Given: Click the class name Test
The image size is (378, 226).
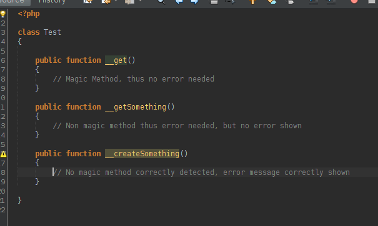Looking at the screenshot, I should 52,32.
